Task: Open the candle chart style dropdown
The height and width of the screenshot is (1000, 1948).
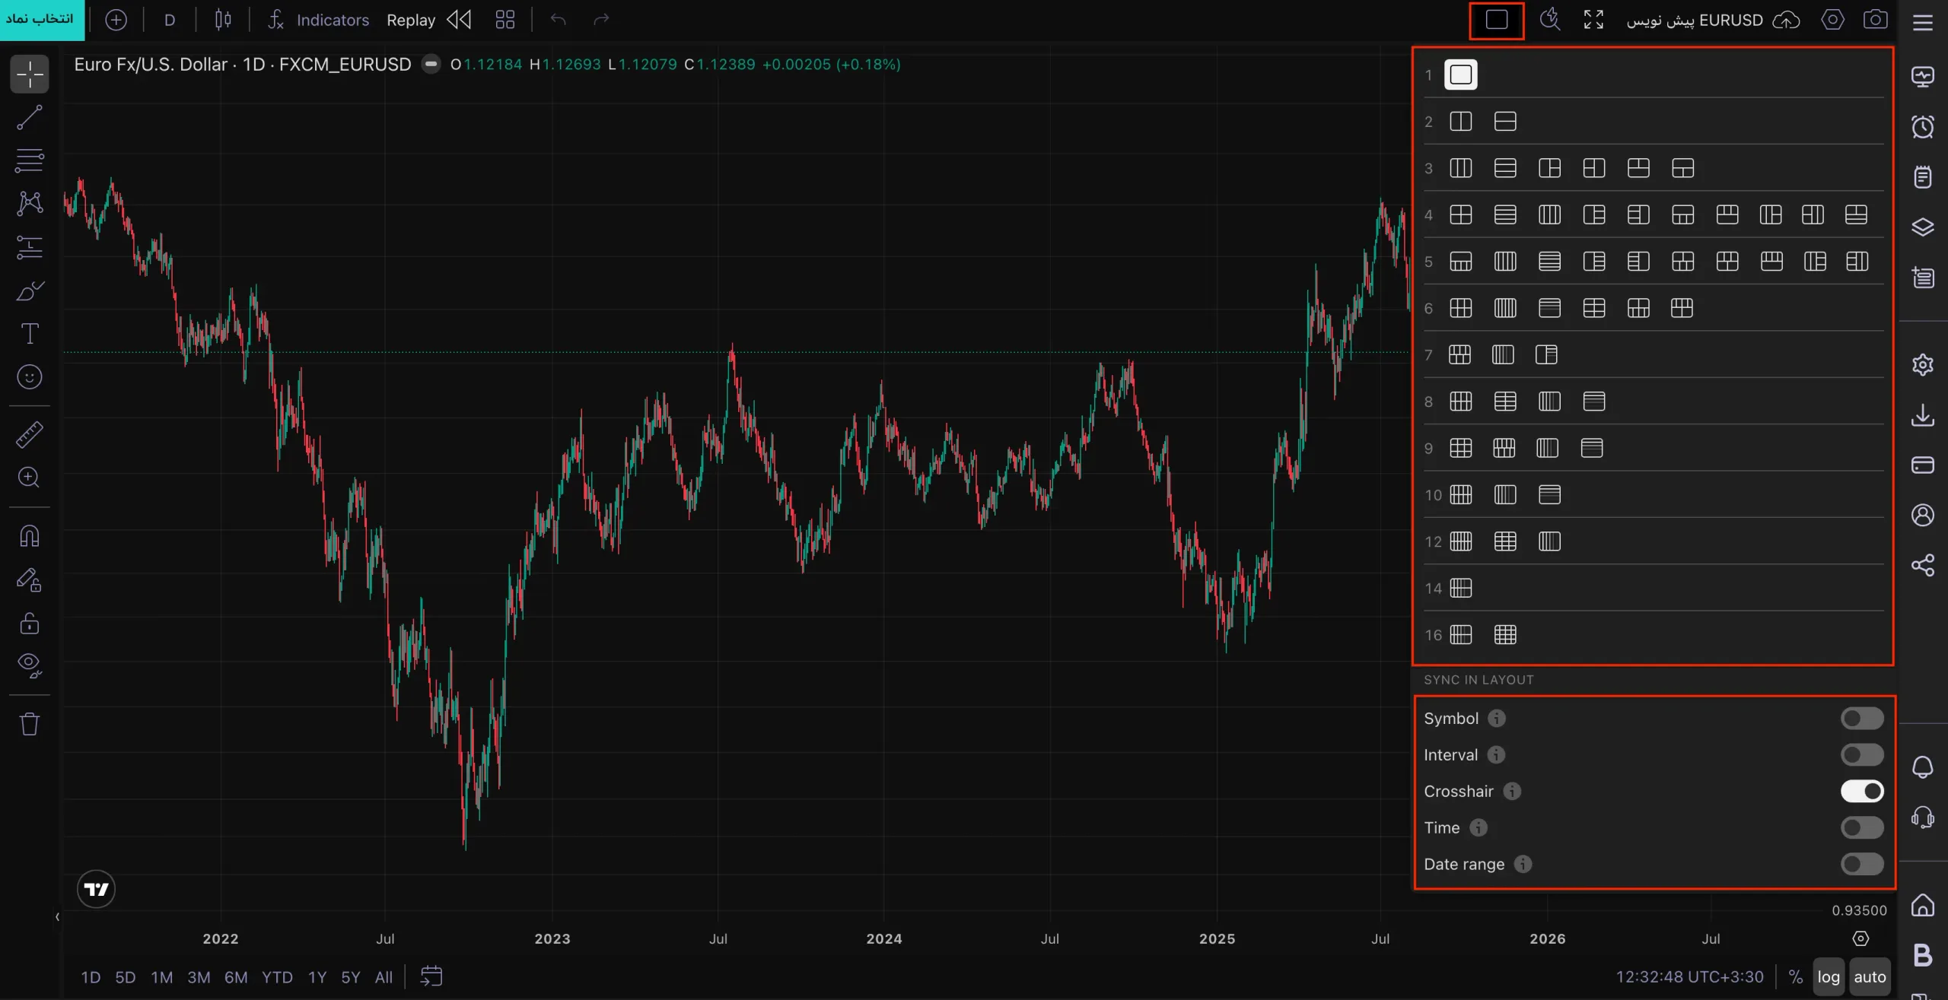Action: click(223, 20)
